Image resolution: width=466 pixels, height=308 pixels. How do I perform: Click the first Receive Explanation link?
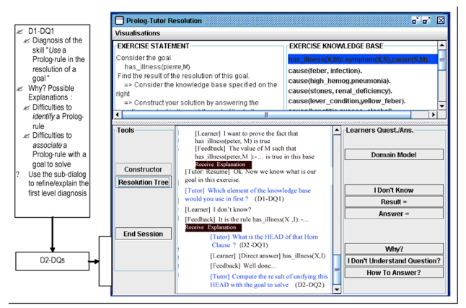pyautogui.click(x=223, y=164)
